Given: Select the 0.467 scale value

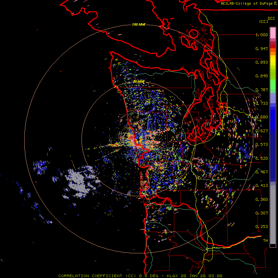Looking at the screenshot, I should point(262,172).
